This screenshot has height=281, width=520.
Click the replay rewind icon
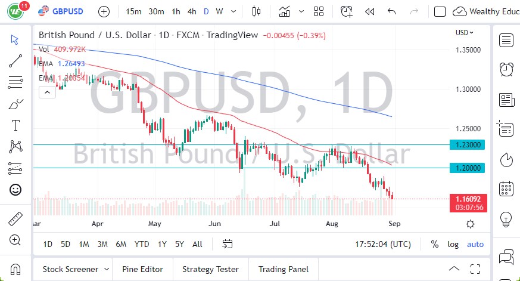(x=369, y=11)
